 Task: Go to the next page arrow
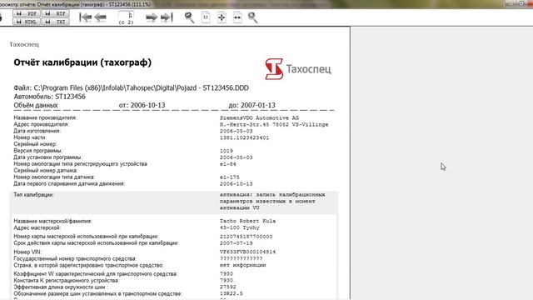[152, 17]
